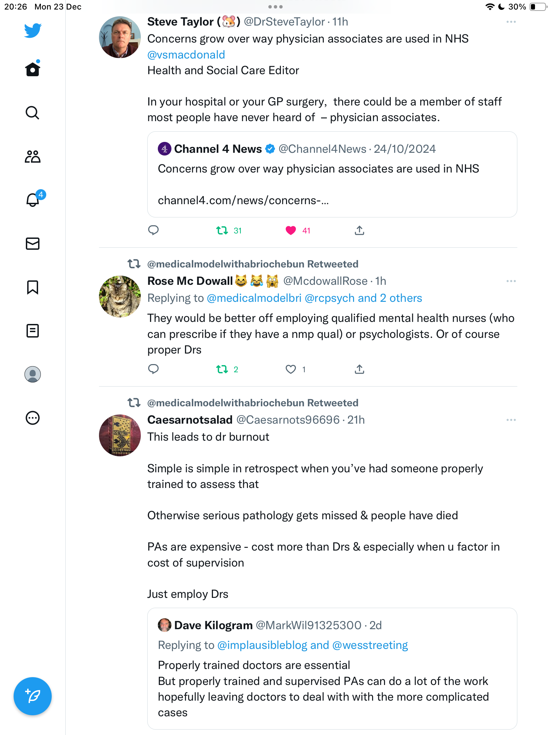This screenshot has width=551, height=735.
Task: Go to Home tab with house icon
Action: [x=33, y=69]
